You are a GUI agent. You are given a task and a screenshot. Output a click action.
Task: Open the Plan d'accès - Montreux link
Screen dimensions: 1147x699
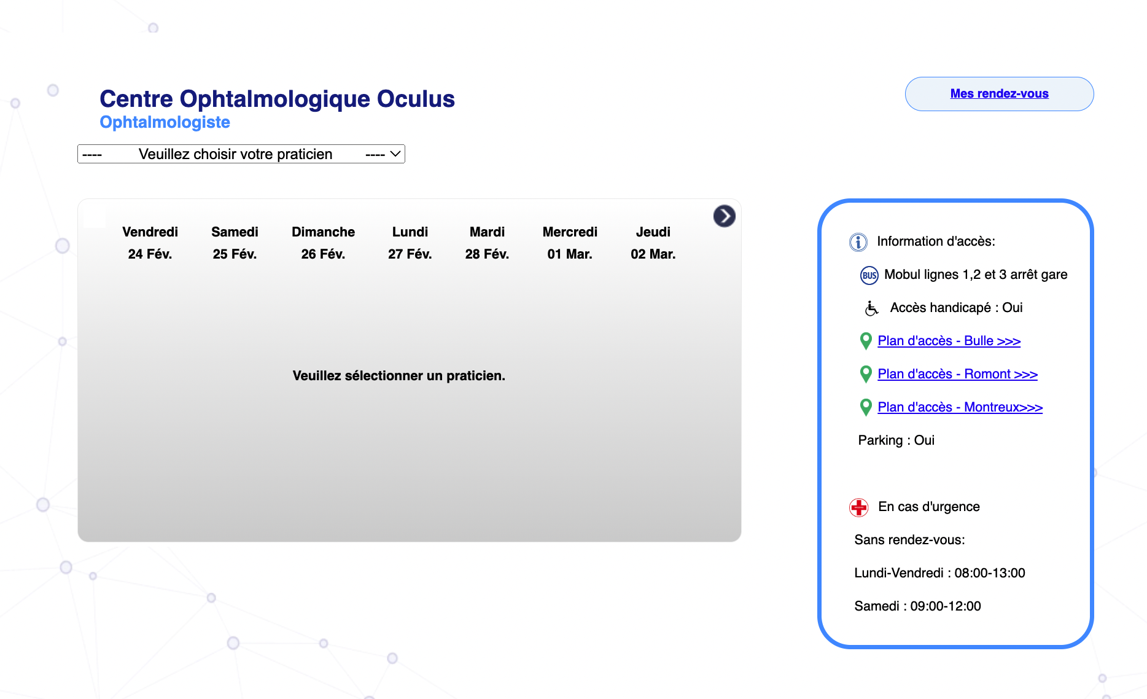click(960, 407)
